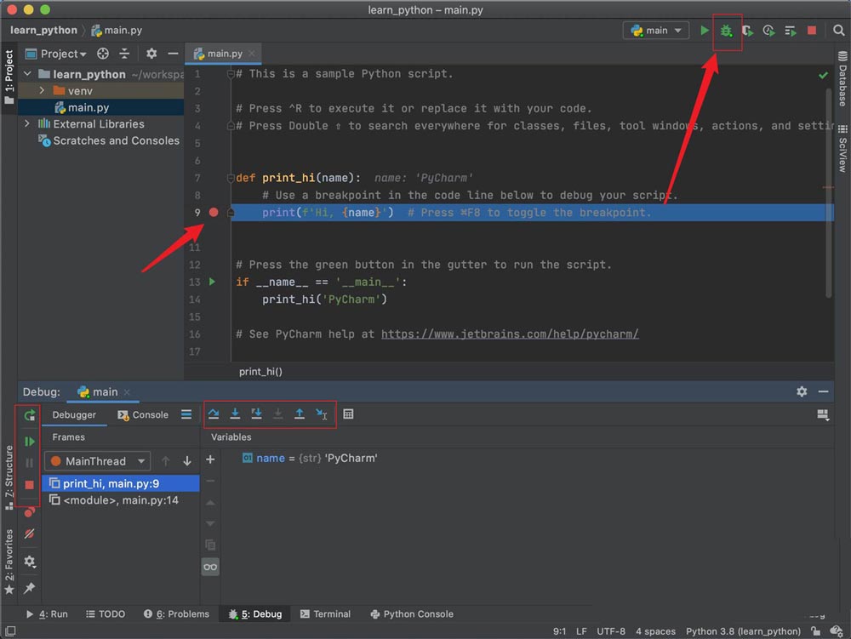Step out of current function

(299, 414)
